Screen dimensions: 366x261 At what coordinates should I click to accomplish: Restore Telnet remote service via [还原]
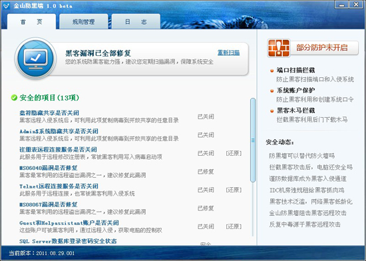coord(234,190)
